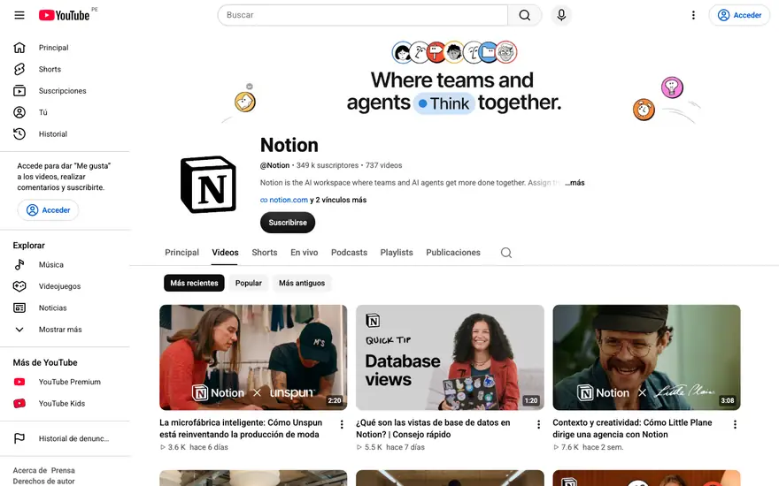
Task: Open 'Contexto y creatividad' video title
Action: 632,429
